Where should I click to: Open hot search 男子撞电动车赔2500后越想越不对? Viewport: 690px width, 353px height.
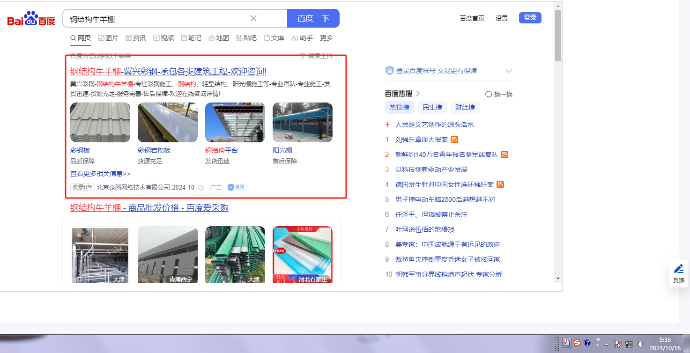click(x=445, y=199)
